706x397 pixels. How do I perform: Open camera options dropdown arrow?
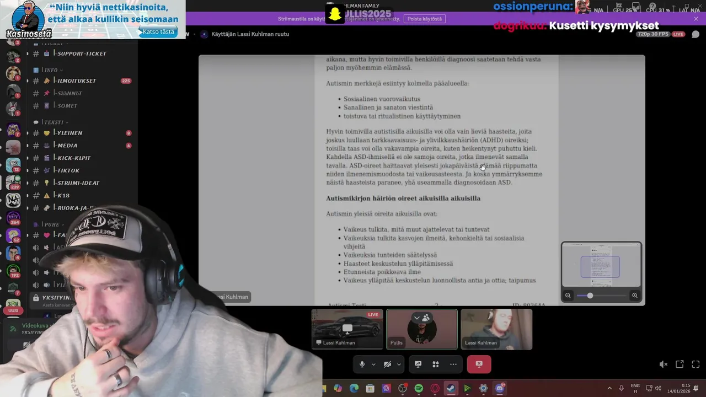[x=399, y=364]
